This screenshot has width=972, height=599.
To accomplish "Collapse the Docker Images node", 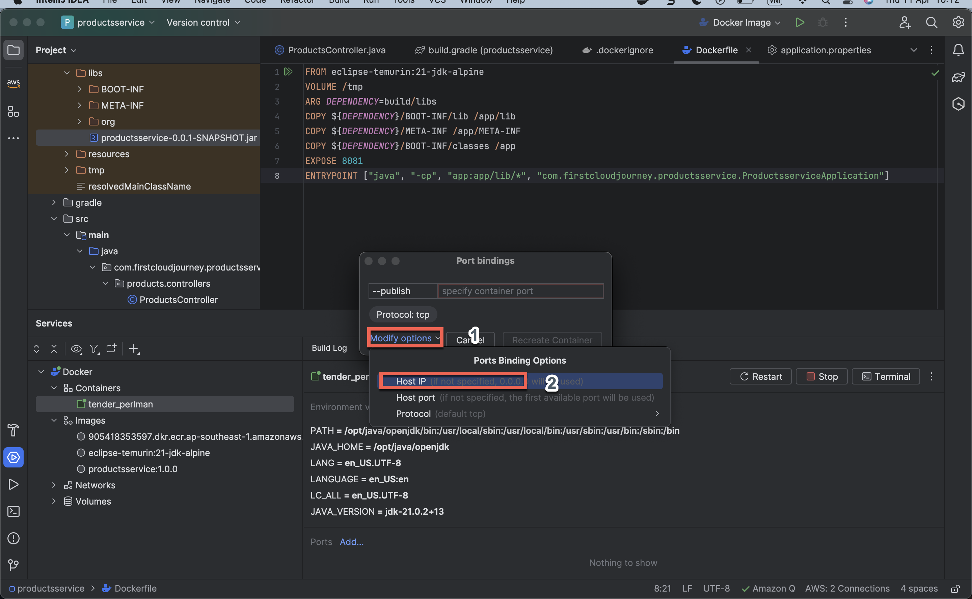I will pyautogui.click(x=54, y=420).
